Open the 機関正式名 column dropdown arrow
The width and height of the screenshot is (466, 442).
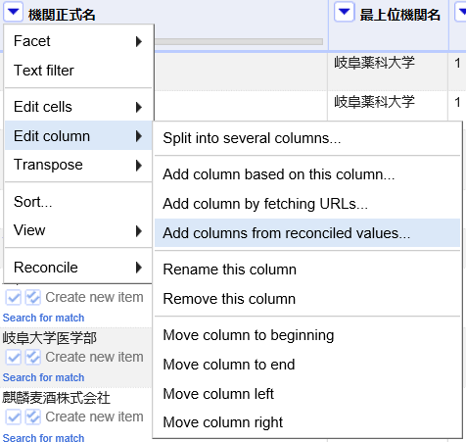coord(13,12)
